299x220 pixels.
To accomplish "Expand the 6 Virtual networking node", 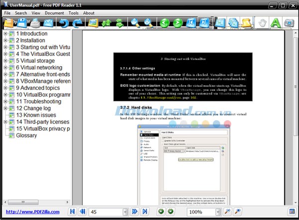I will pyautogui.click(x=5, y=68).
